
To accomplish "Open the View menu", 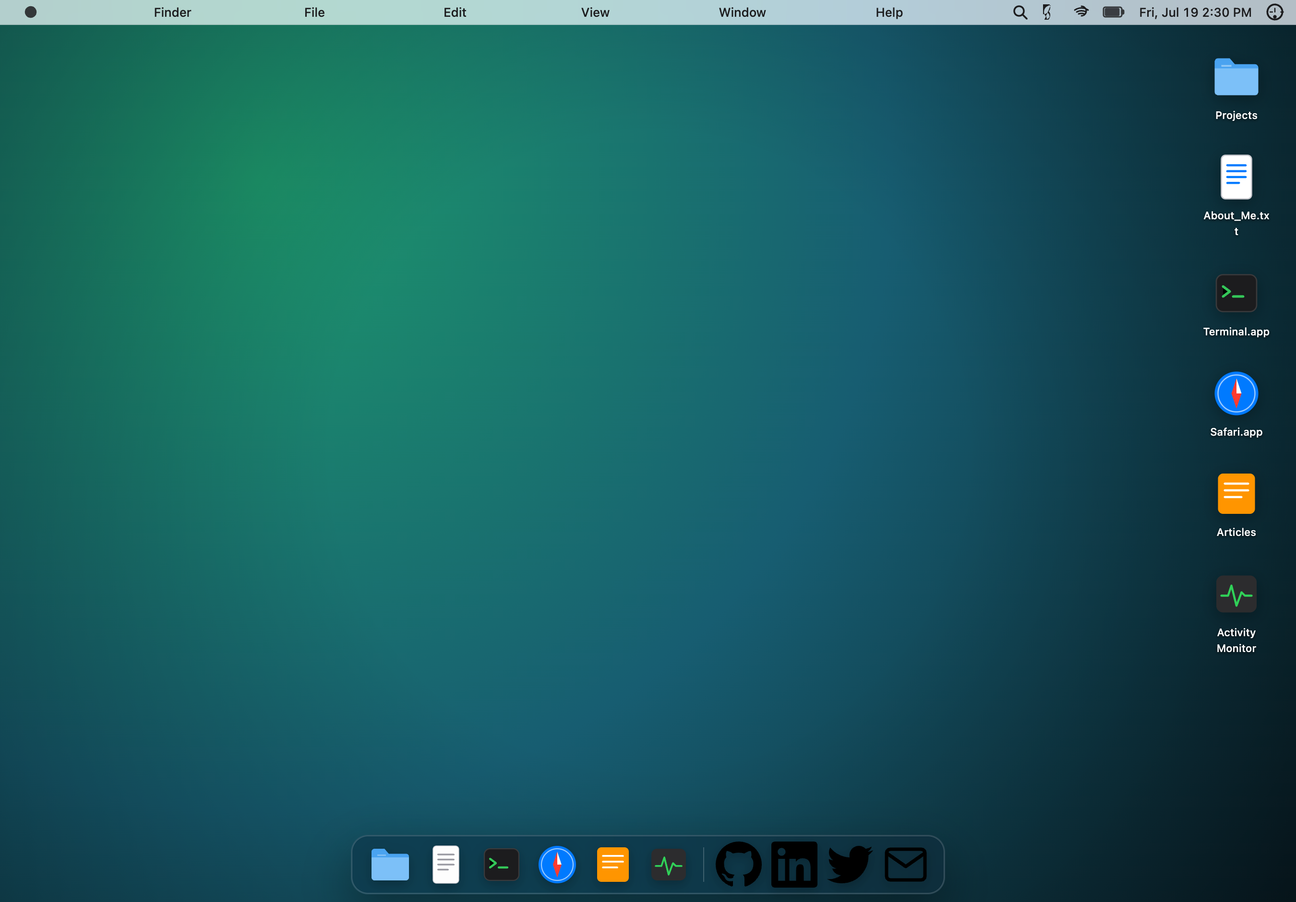I will click(x=595, y=12).
